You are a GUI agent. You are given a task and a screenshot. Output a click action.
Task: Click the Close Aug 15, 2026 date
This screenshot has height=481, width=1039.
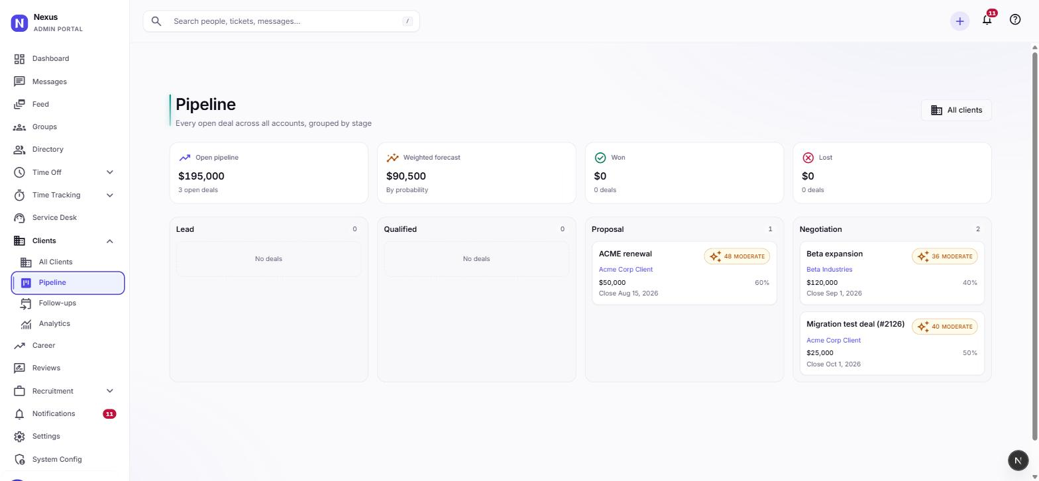tap(628, 294)
